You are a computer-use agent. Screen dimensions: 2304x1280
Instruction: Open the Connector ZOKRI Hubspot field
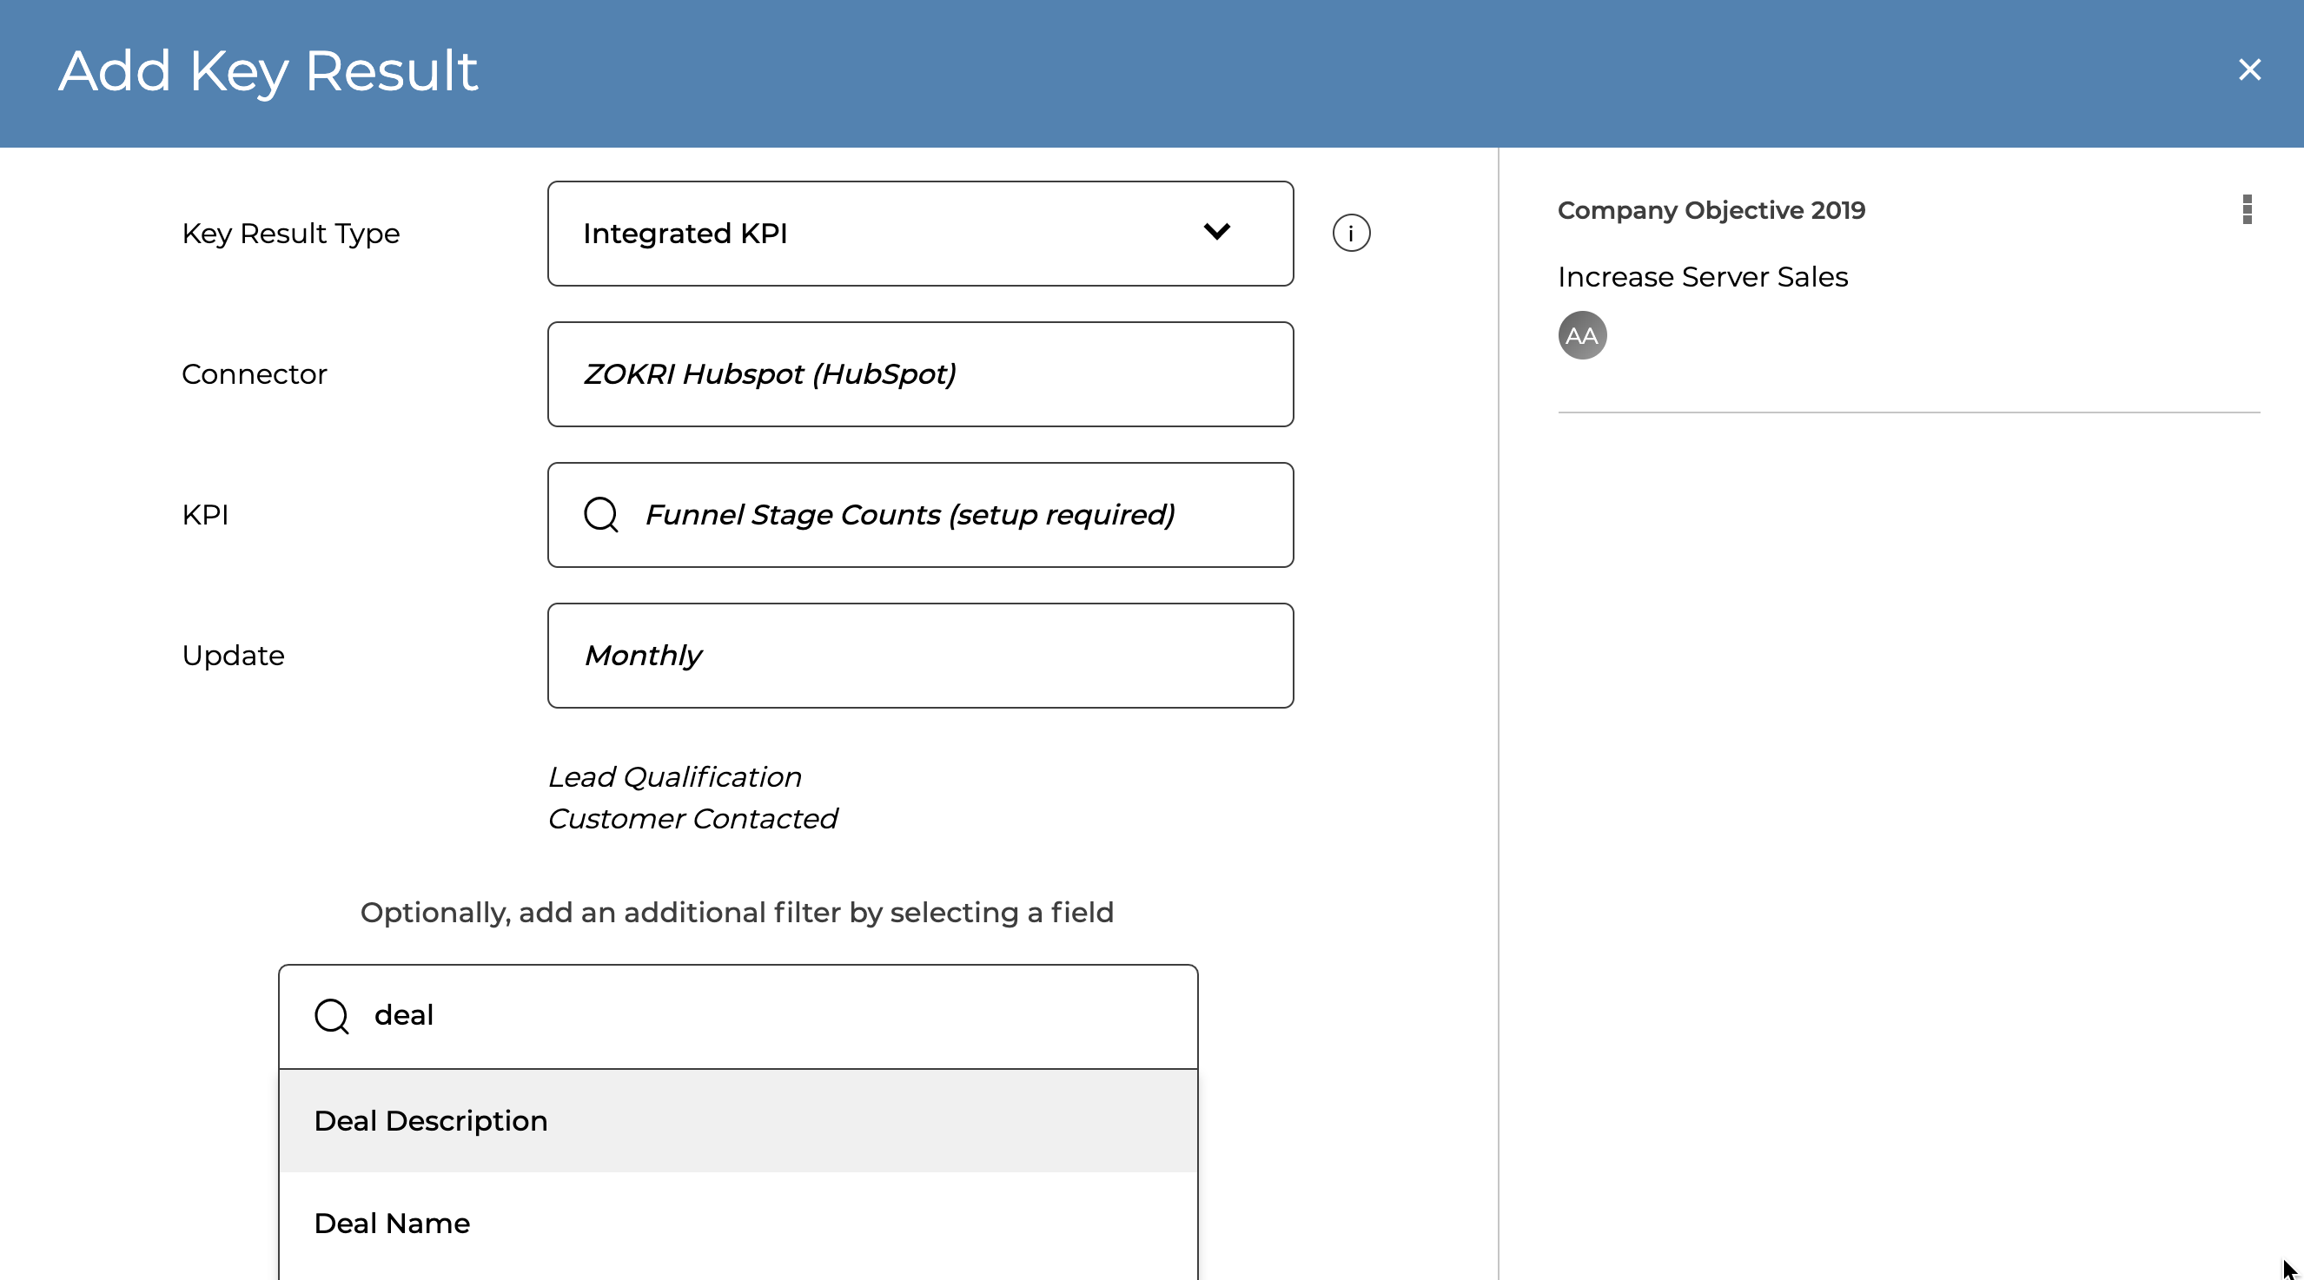920,373
